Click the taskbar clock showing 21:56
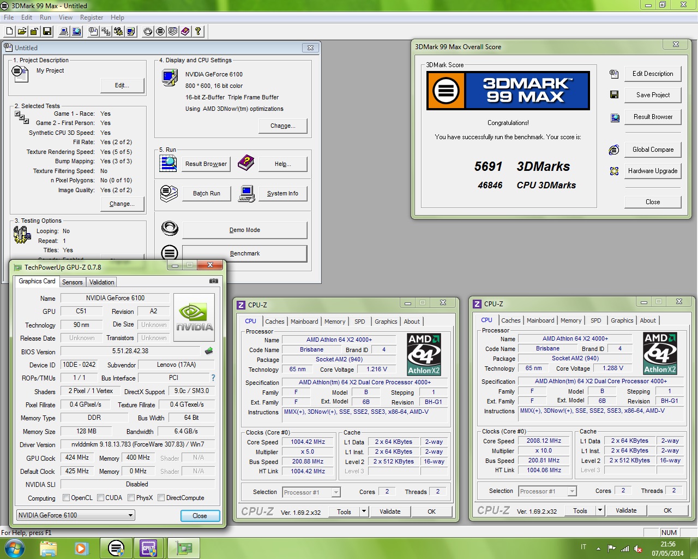This screenshot has width=698, height=559. pyautogui.click(x=667, y=548)
